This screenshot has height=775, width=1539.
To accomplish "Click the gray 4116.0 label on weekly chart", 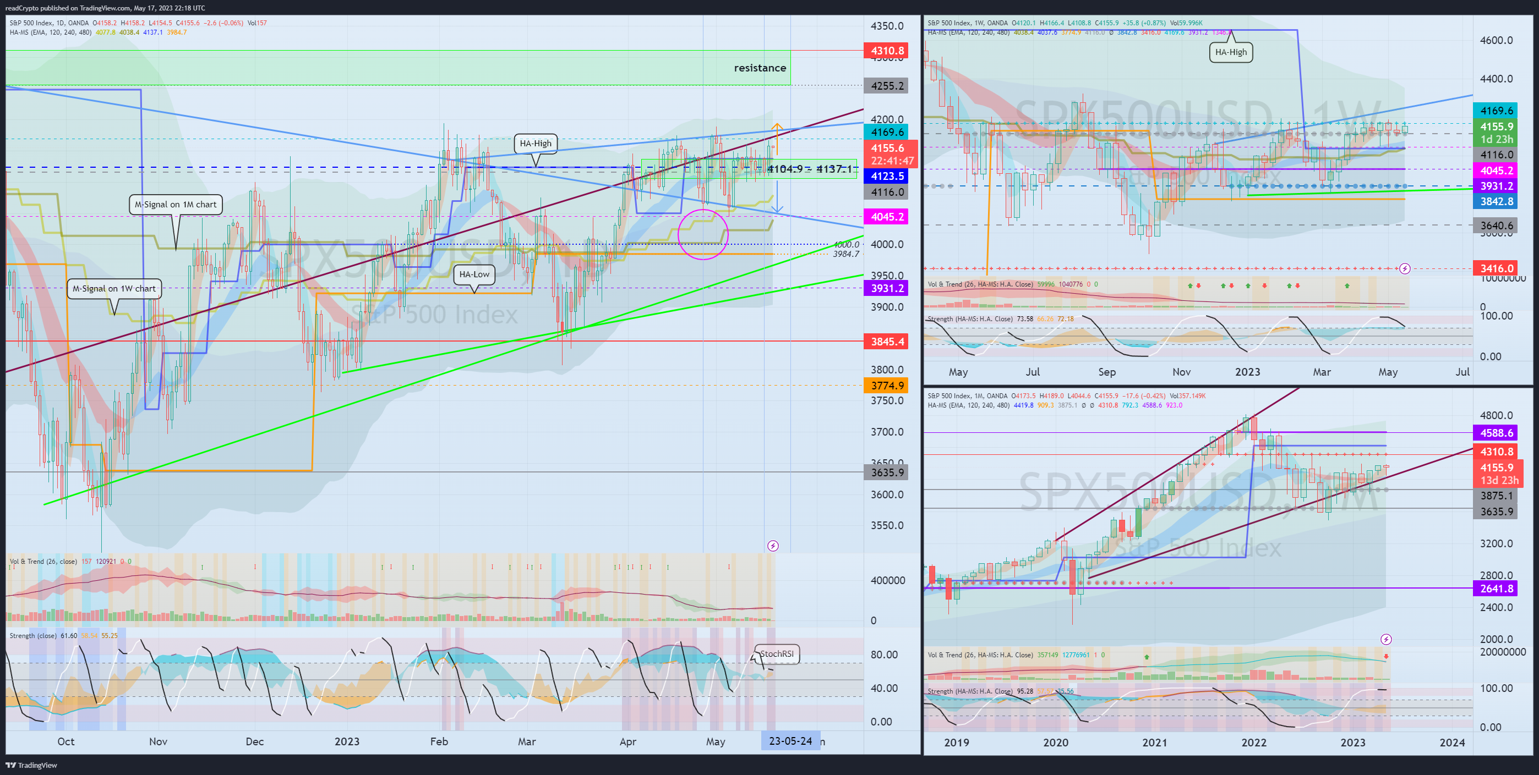I will click(1496, 155).
